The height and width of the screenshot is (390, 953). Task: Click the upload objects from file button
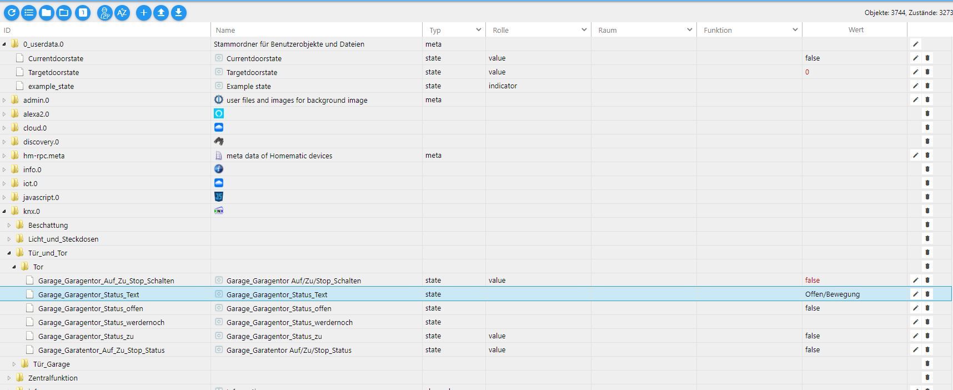click(x=161, y=12)
